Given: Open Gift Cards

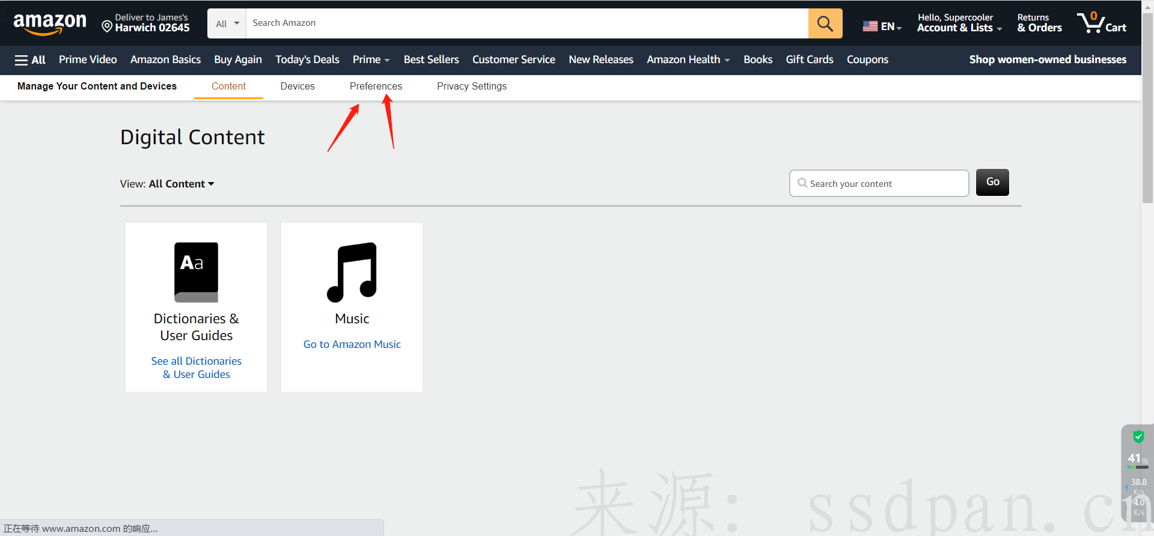Looking at the screenshot, I should point(810,59).
